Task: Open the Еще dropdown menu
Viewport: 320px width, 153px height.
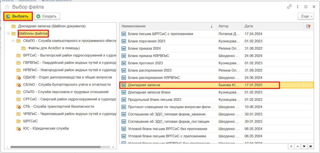Action: point(306,16)
